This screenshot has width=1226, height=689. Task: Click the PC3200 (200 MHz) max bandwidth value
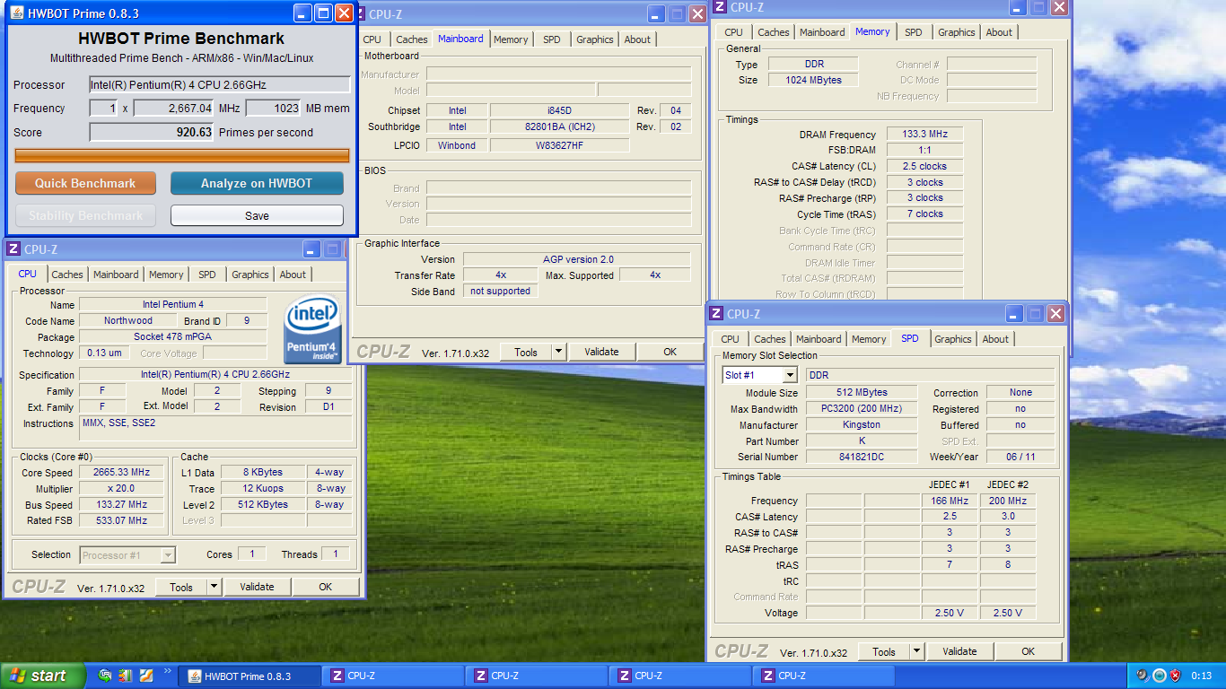point(862,409)
